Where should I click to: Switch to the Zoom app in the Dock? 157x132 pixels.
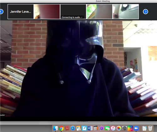136,128
